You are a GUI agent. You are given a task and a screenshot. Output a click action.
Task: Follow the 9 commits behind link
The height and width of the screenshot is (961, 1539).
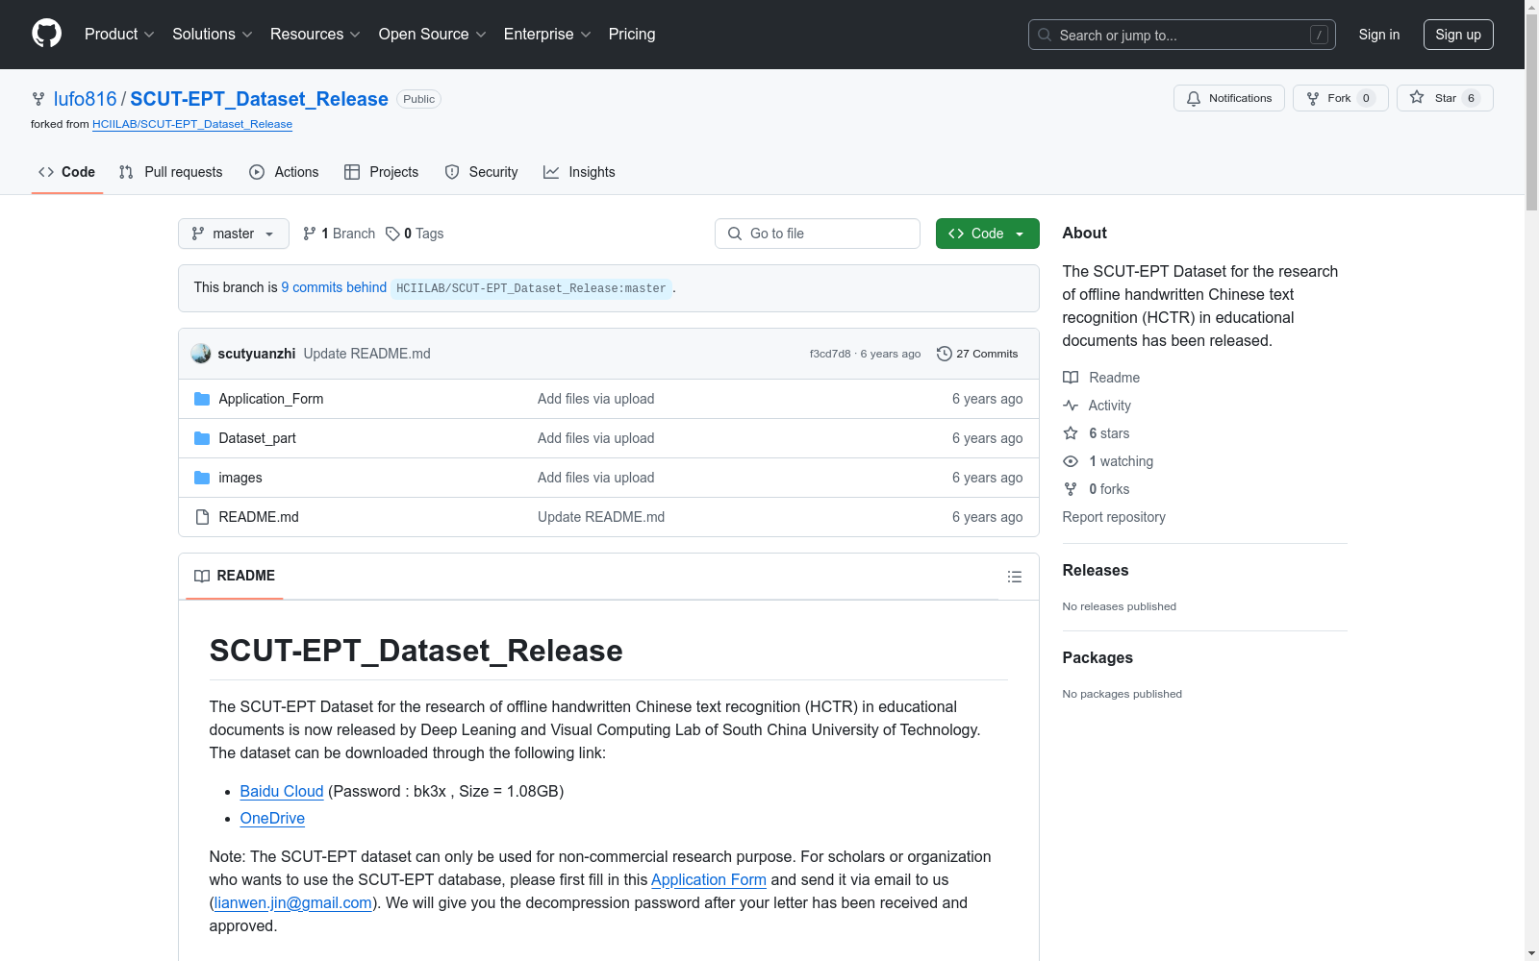[334, 287]
